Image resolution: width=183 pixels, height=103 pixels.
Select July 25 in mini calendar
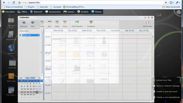[37, 92]
